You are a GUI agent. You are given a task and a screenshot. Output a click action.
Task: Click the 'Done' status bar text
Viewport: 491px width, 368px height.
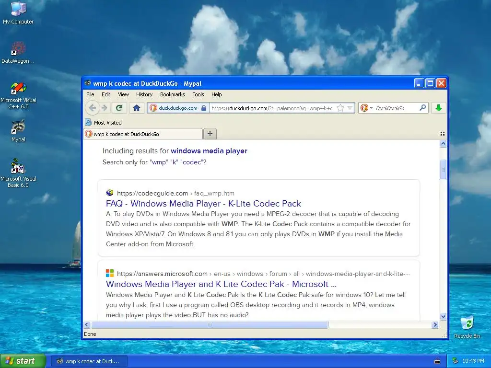pyautogui.click(x=90, y=334)
